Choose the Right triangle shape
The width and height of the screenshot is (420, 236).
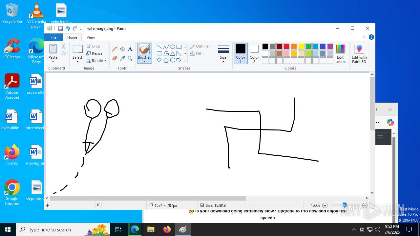pyautogui.click(x=179, y=53)
